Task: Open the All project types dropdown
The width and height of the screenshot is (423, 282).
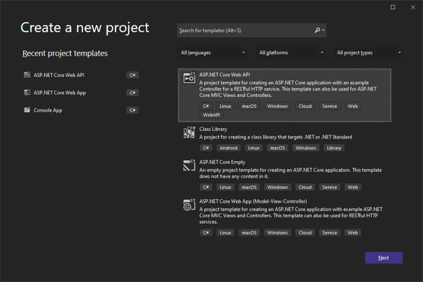Action: point(369,53)
